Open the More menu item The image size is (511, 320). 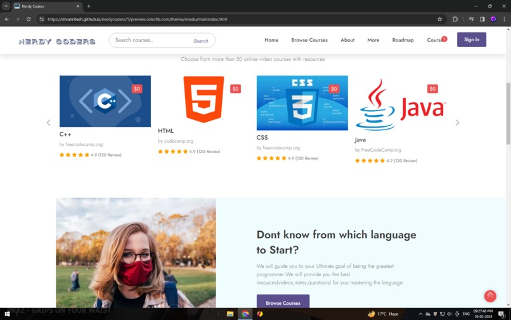[373, 40]
